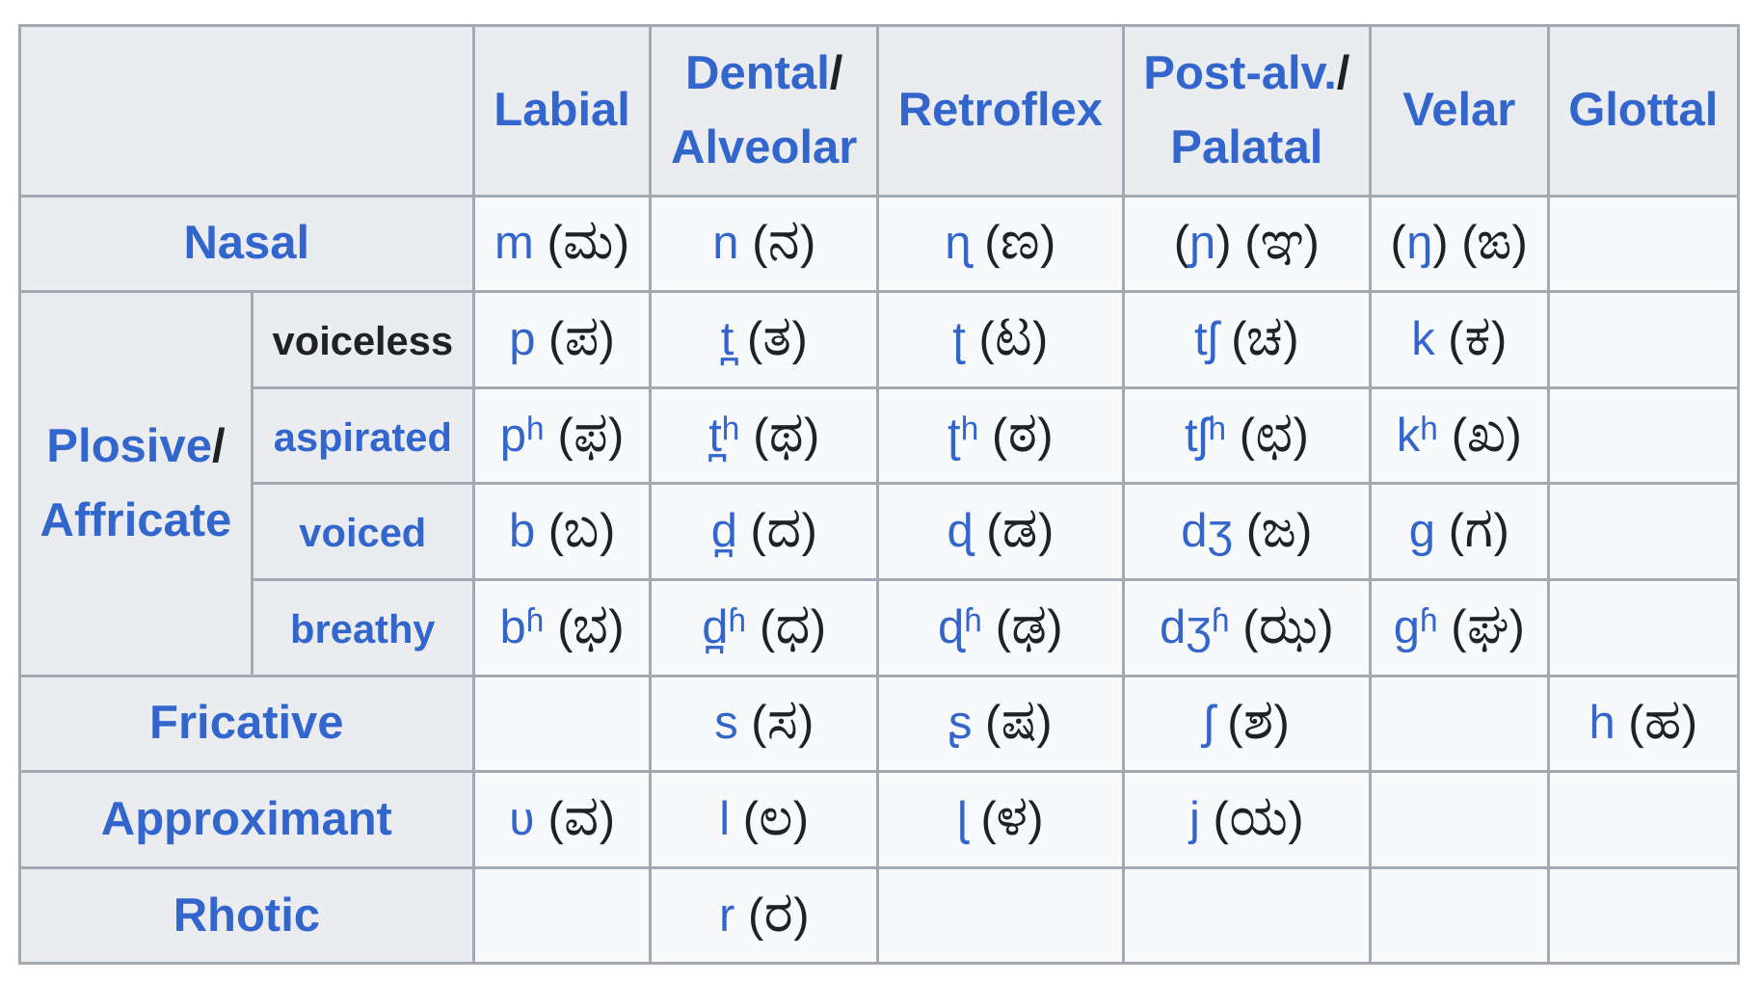Image resolution: width=1762 pixels, height=982 pixels.
Task: Open the Glottal column link
Action: point(1642,110)
